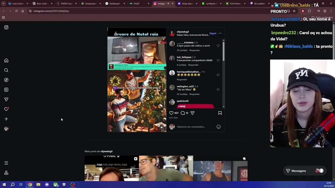The width and height of the screenshot is (335, 188).
Task: Open Xbox app from the taskbar
Action: pyautogui.click(x=55, y=185)
